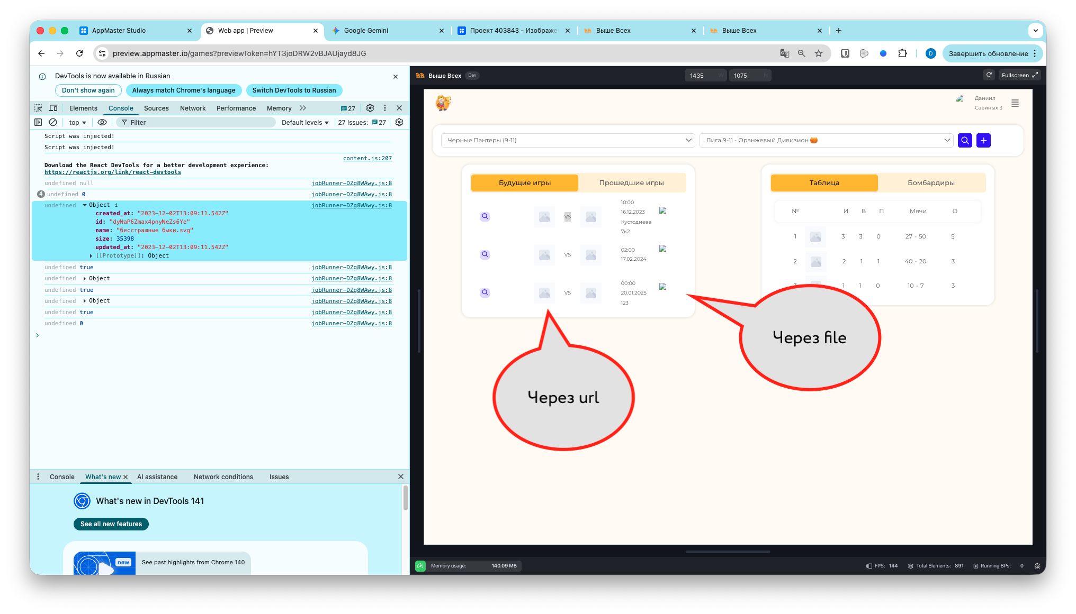
Task: Expand the Prototype Object entry
Action: click(x=91, y=256)
